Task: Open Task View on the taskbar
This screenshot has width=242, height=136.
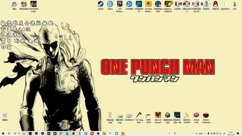Action: (15, 133)
